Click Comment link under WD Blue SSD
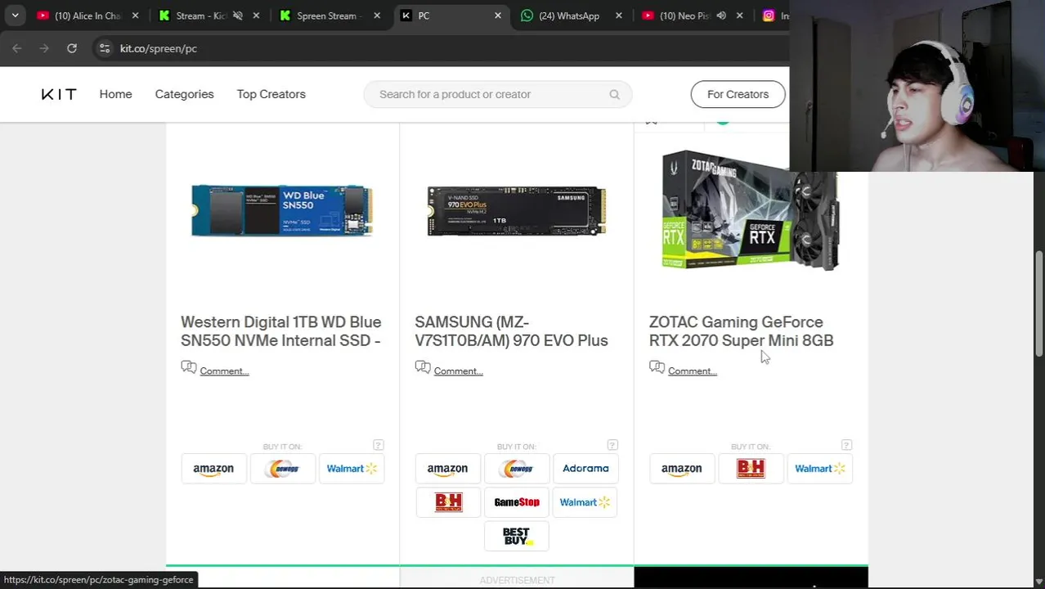This screenshot has width=1045, height=589. [x=224, y=371]
